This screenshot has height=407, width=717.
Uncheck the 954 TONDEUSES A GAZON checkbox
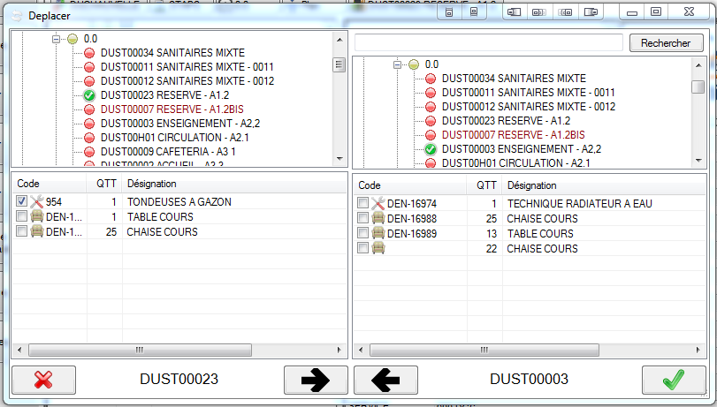coord(22,202)
